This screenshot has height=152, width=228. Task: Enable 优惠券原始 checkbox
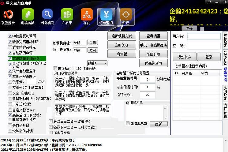(51, 132)
